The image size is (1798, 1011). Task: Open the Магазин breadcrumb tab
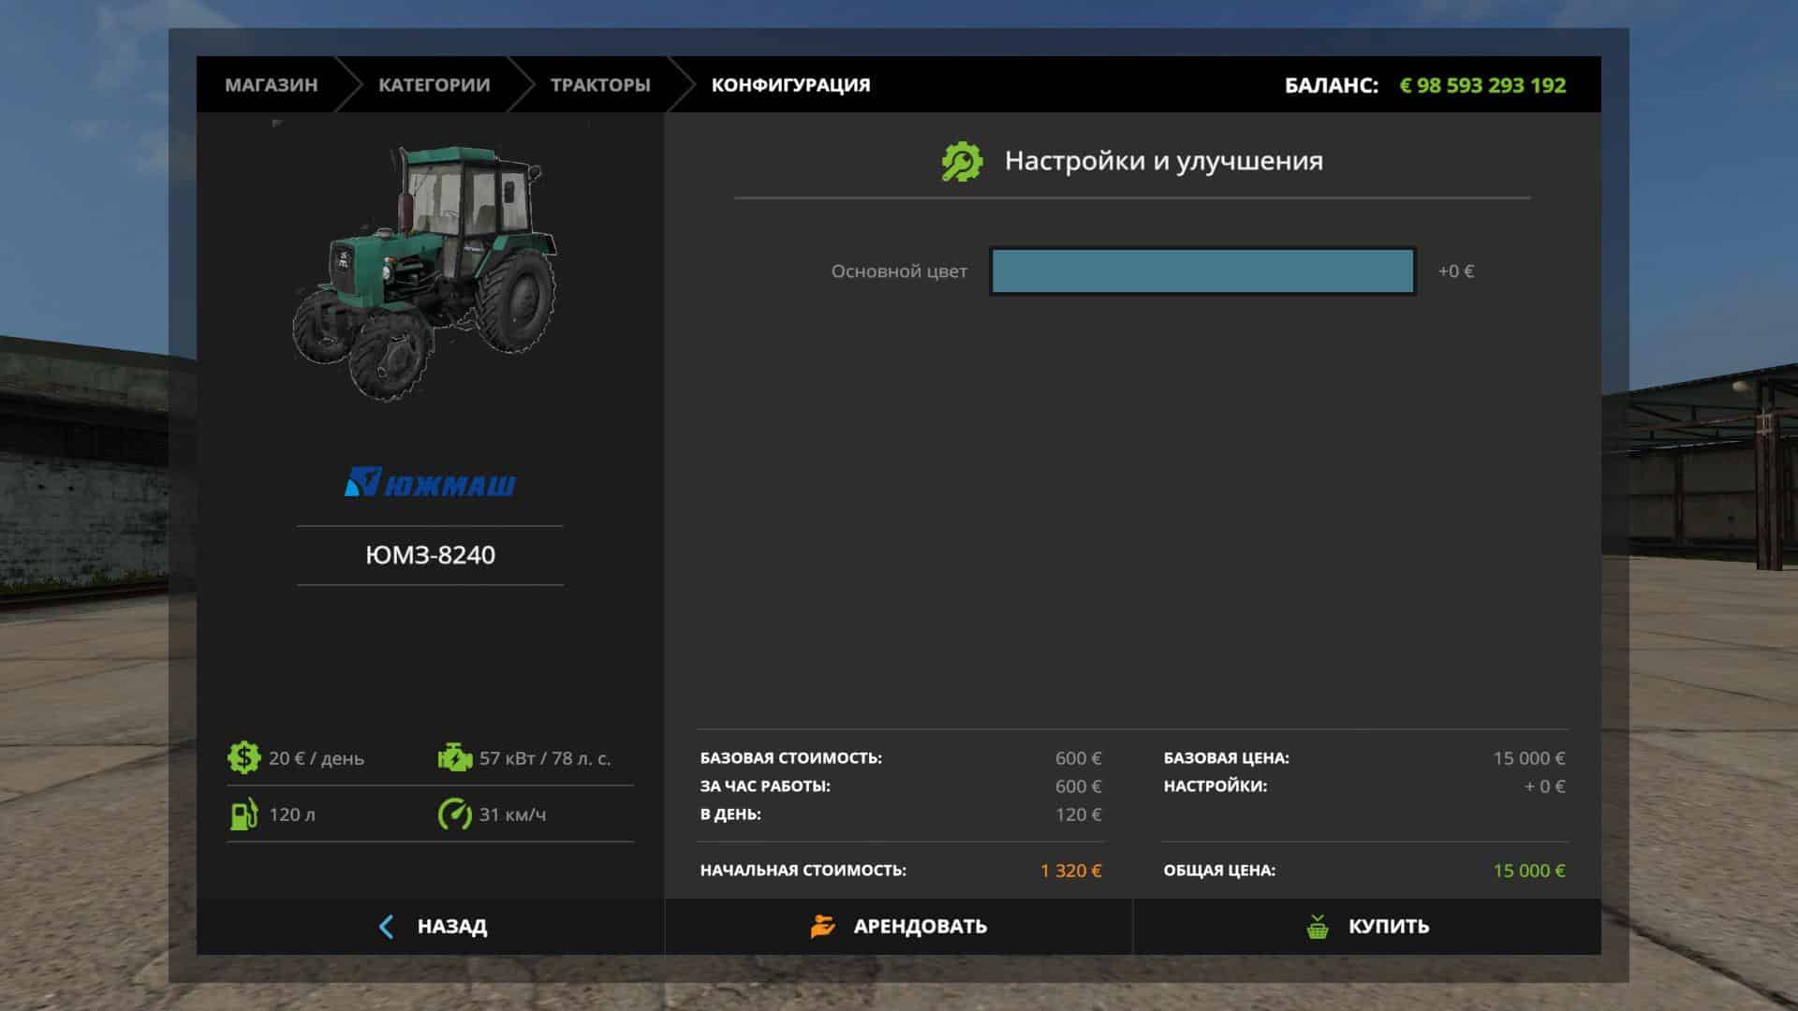click(x=271, y=85)
